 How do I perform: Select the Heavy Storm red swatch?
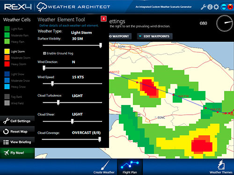pyautogui.click(x=7, y=64)
